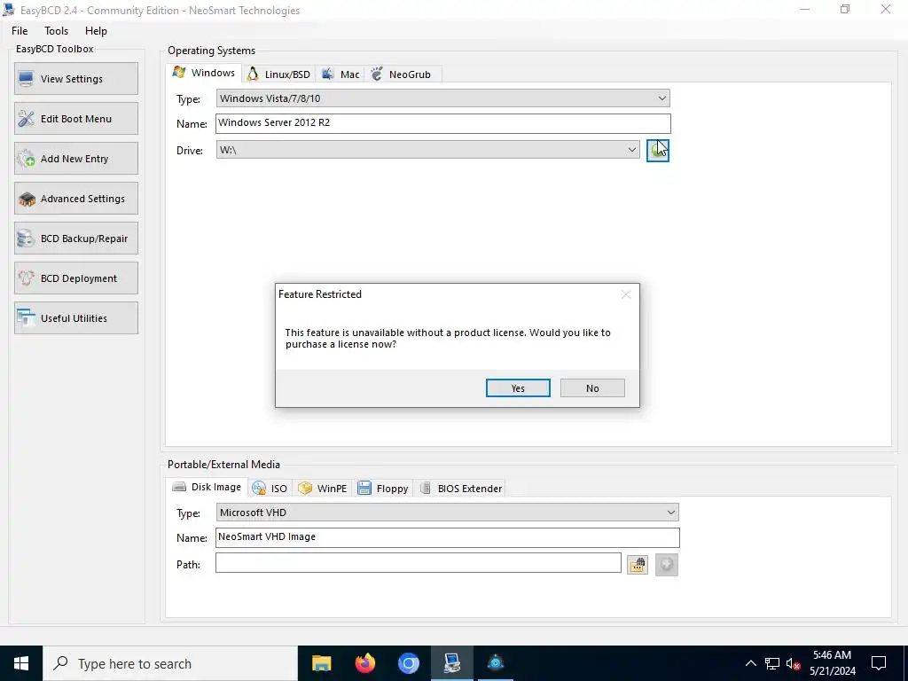
Task: Click the Advanced Settings chip icon
Action: (27, 200)
